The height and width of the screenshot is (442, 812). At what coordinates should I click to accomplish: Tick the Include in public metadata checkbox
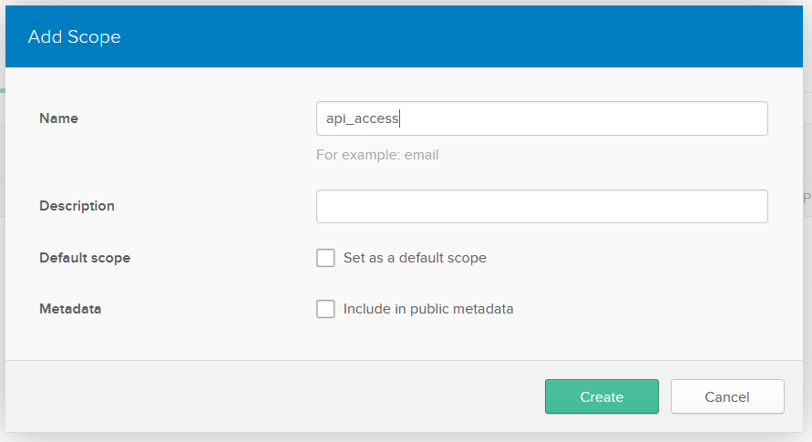pyautogui.click(x=325, y=309)
